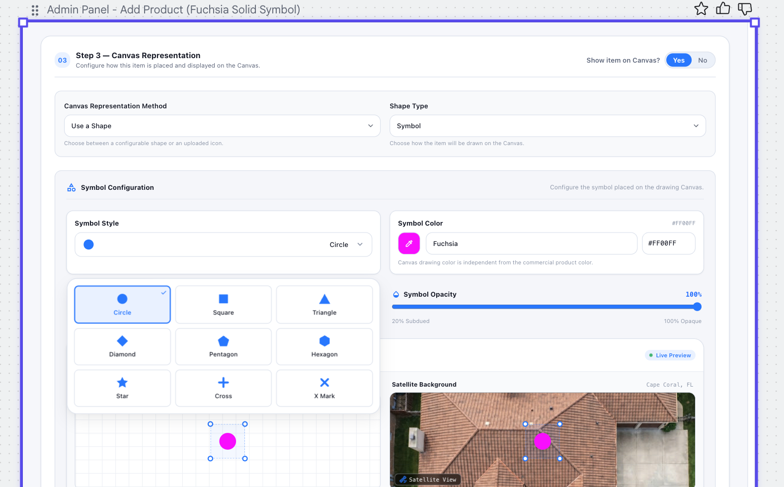Choose the Diamond symbol option
This screenshot has height=487, width=784.
pyautogui.click(x=122, y=346)
